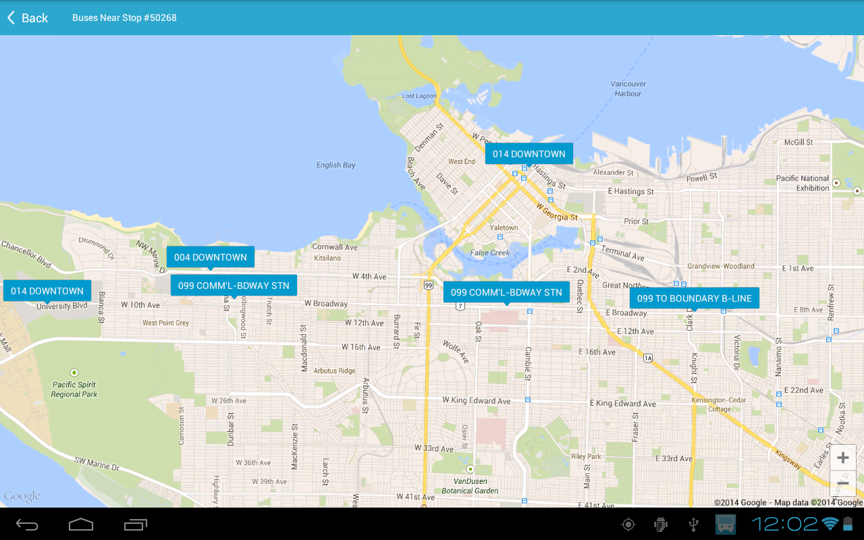Tap the False Creek map label
Screen dimensions: 864x540
490,252
